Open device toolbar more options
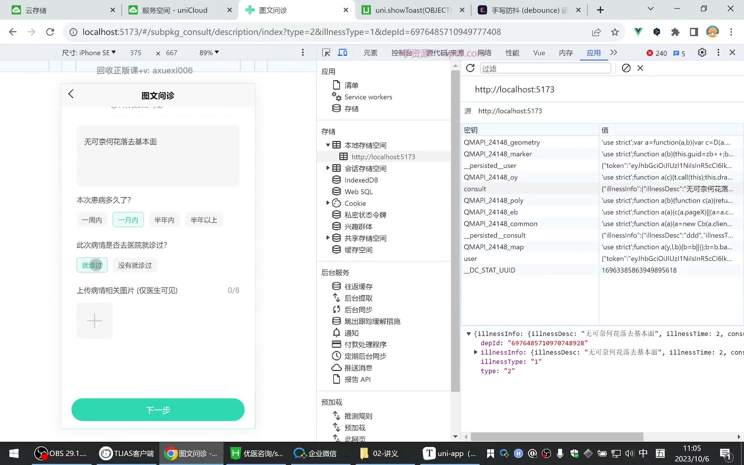This screenshot has height=465, width=744. pos(303,53)
